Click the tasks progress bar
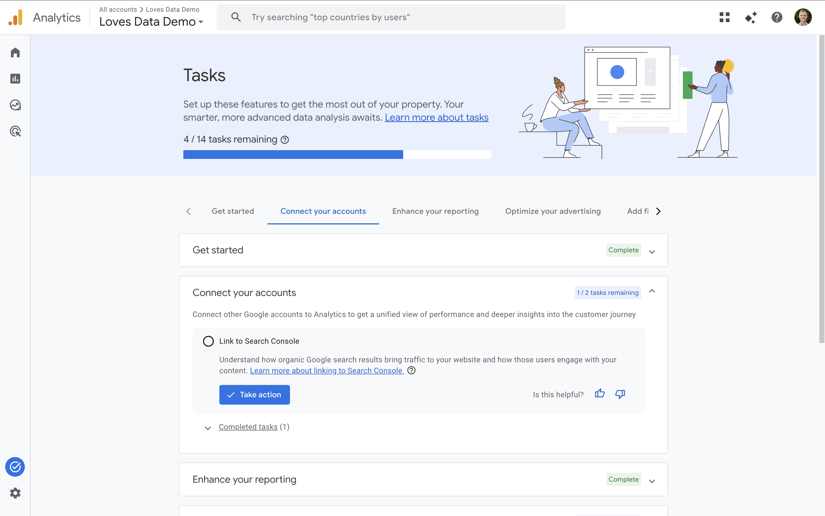Image resolution: width=825 pixels, height=516 pixels. (337, 155)
